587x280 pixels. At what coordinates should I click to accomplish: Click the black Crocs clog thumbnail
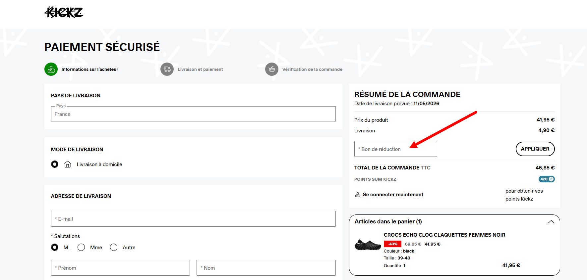pos(368,245)
